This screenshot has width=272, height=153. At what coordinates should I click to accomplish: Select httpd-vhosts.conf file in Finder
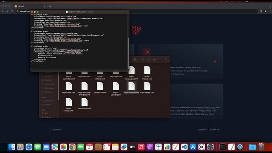(131, 88)
